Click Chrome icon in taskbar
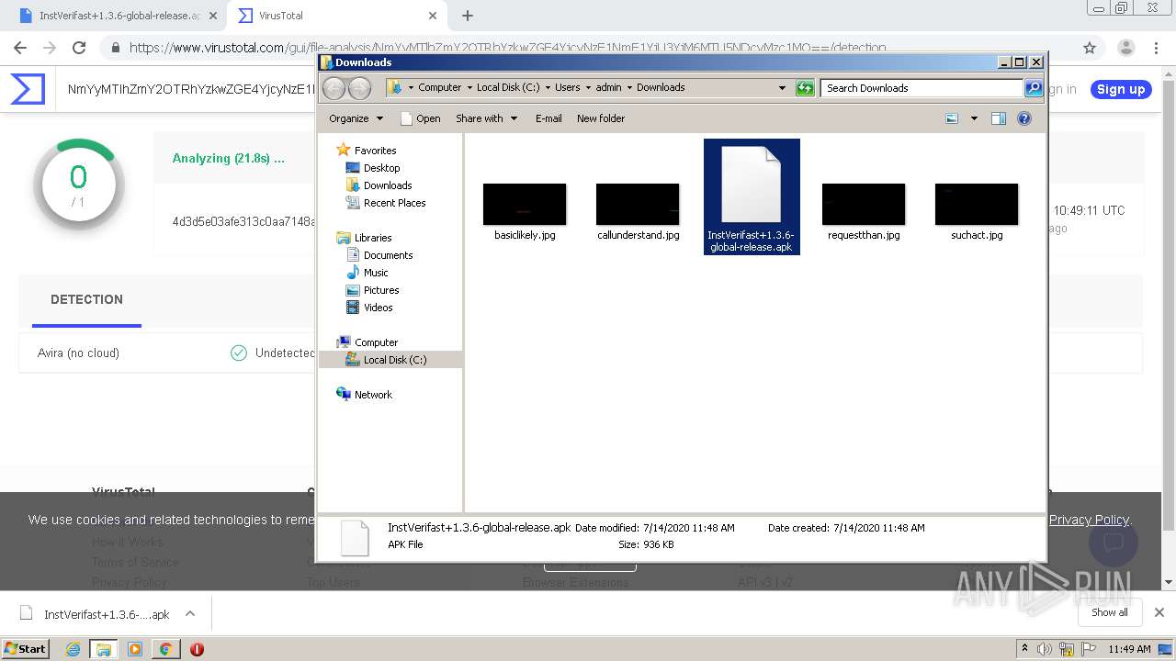Screen dimensions: 1176x661 pos(165,649)
